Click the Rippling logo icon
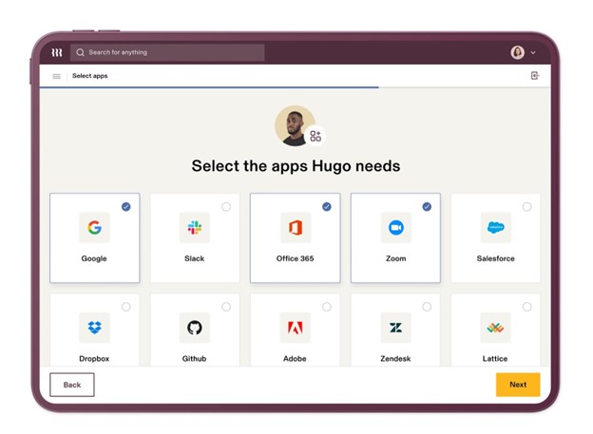Viewport: 593px width, 434px height. (57, 52)
